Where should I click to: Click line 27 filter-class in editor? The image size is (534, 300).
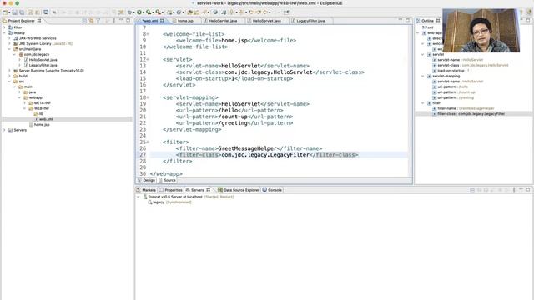point(267,155)
